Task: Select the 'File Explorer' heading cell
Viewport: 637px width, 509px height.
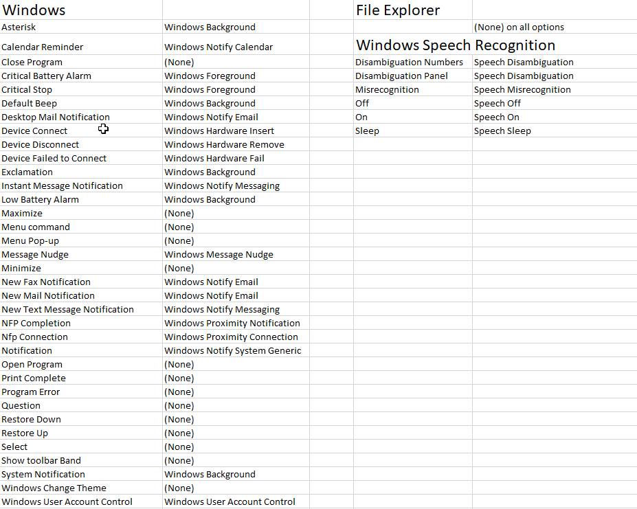Action: [x=413, y=10]
